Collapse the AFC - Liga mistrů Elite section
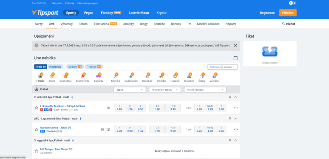Viewport: 329px width, 159px height. (235, 119)
